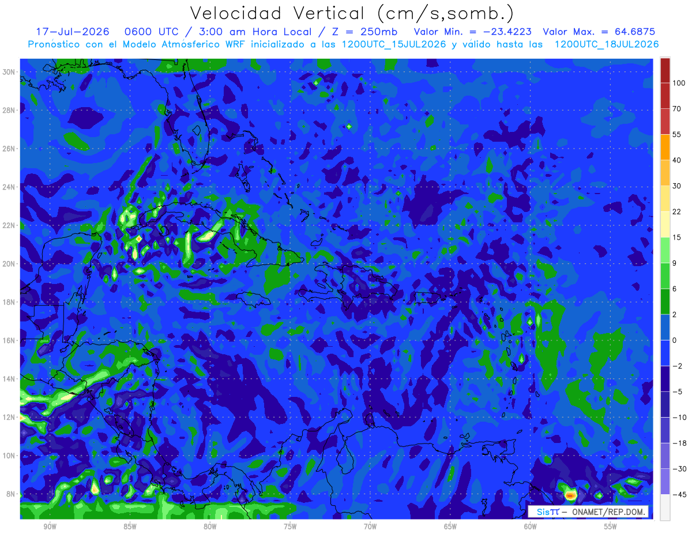692x534 pixels.
Task: Click the '-18' colorbar label
Action: pyautogui.click(x=679, y=443)
